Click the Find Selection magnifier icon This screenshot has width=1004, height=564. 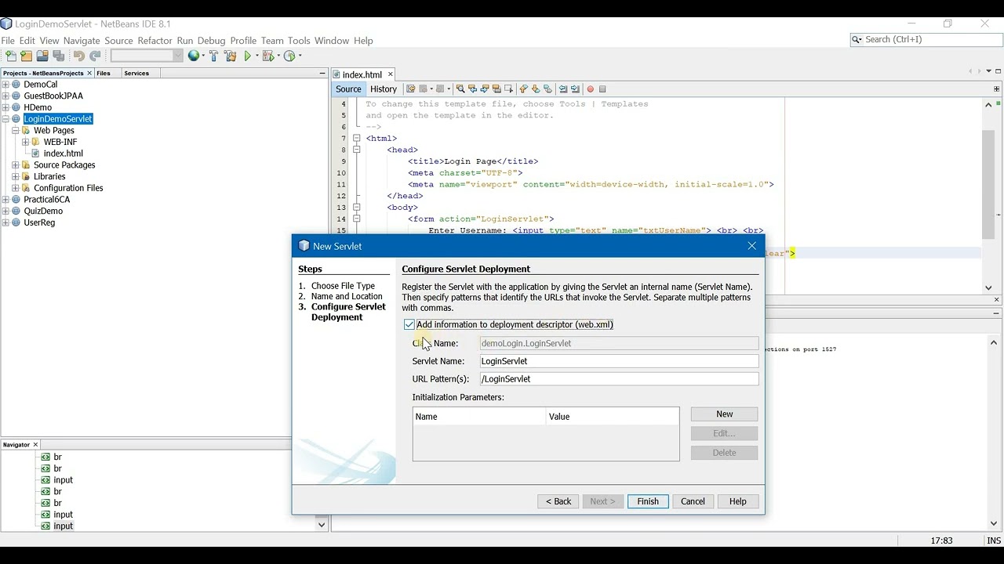coord(460,89)
